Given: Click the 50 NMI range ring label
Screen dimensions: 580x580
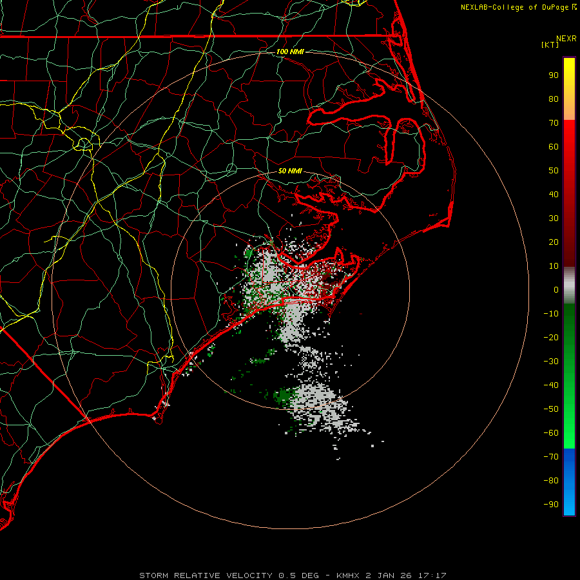Looking at the screenshot, I should (290, 171).
